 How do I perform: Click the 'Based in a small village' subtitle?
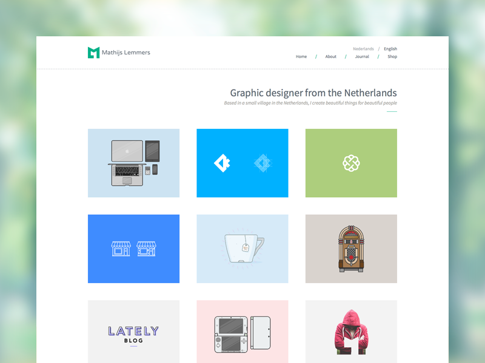310,103
